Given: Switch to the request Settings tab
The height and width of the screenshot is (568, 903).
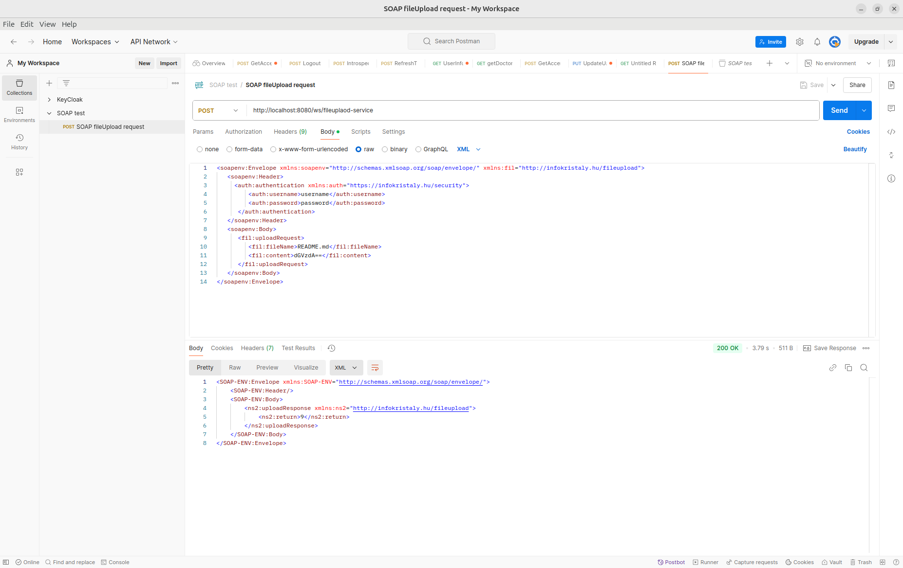Looking at the screenshot, I should 394,132.
